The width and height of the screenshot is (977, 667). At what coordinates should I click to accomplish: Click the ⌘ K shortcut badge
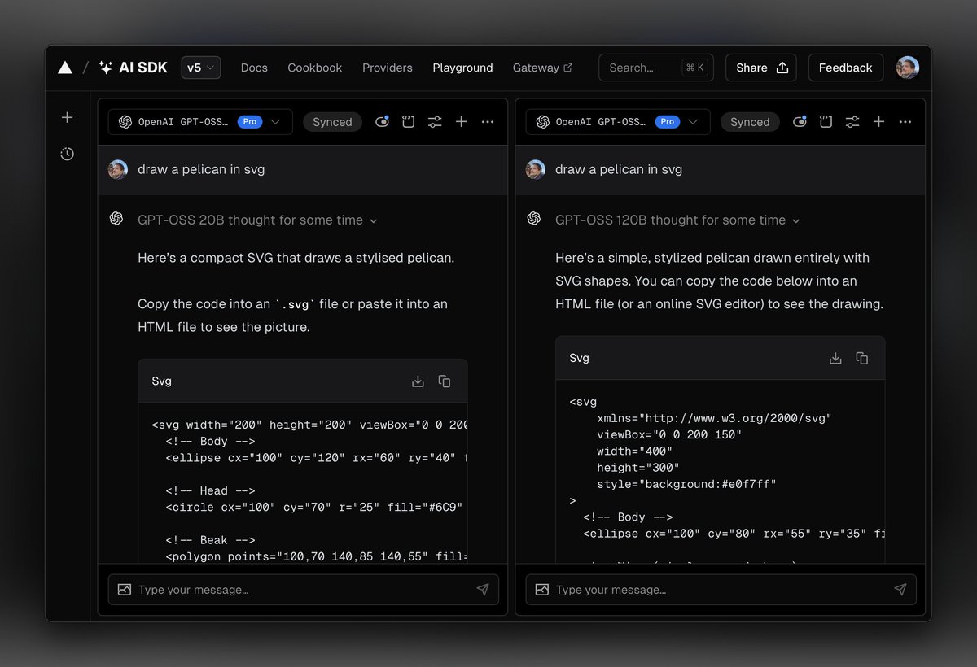(x=695, y=68)
